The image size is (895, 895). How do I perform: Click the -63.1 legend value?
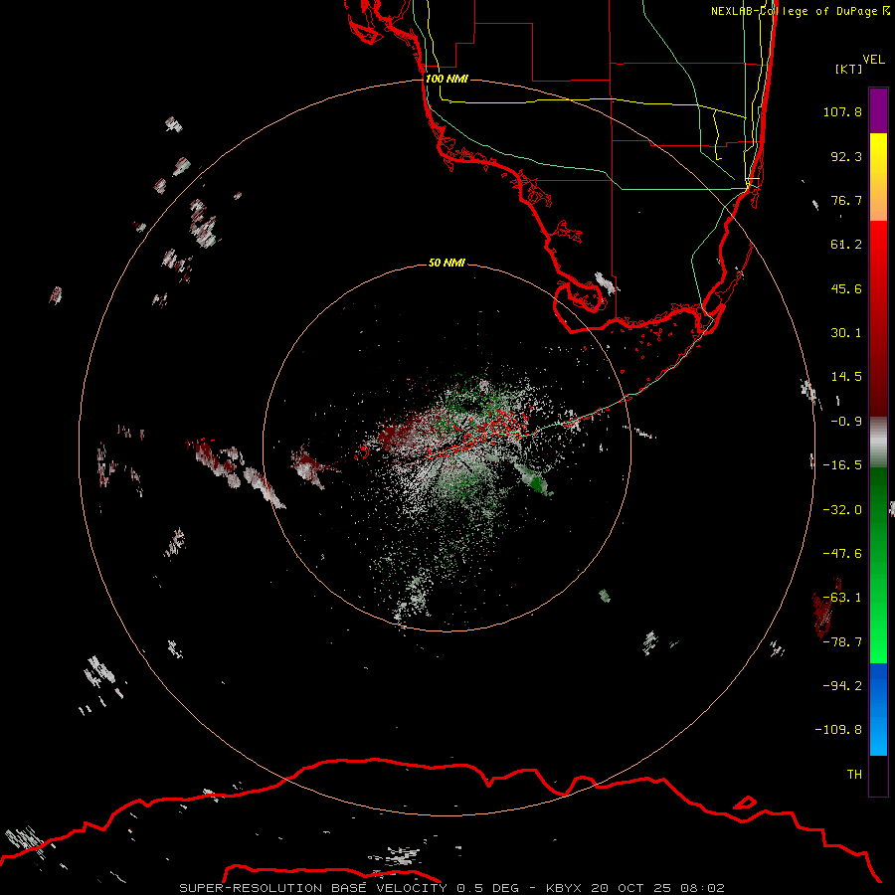coord(842,598)
